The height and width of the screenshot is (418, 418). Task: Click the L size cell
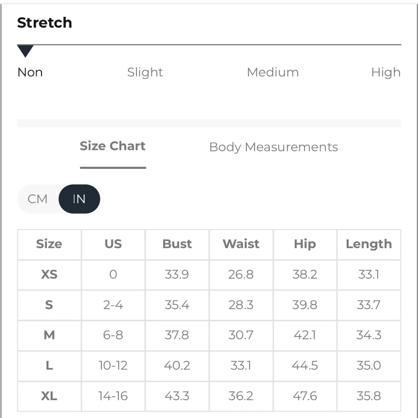(x=49, y=366)
